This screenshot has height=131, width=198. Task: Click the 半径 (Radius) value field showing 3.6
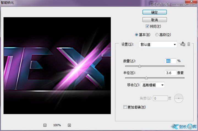[x=170, y=73]
